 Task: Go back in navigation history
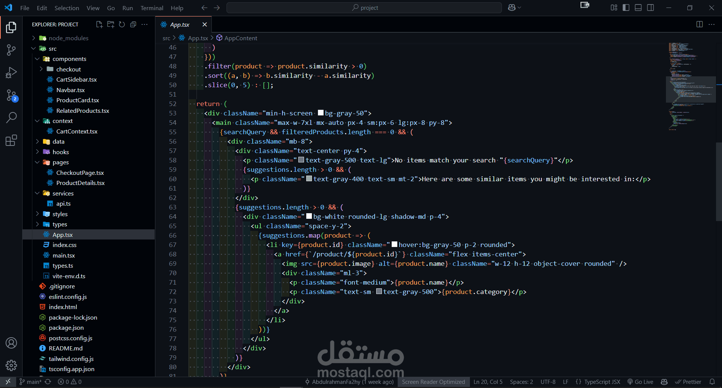tap(204, 8)
